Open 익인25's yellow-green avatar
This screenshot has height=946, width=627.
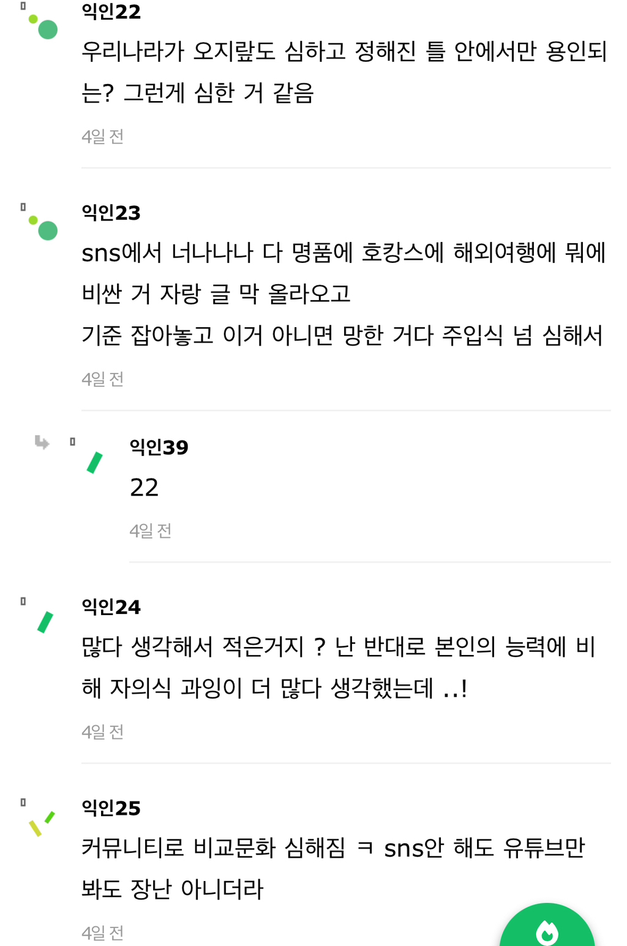[x=42, y=823]
